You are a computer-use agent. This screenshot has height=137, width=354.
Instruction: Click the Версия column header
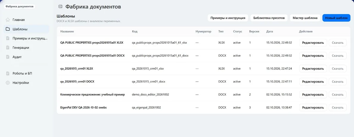click(254, 31)
